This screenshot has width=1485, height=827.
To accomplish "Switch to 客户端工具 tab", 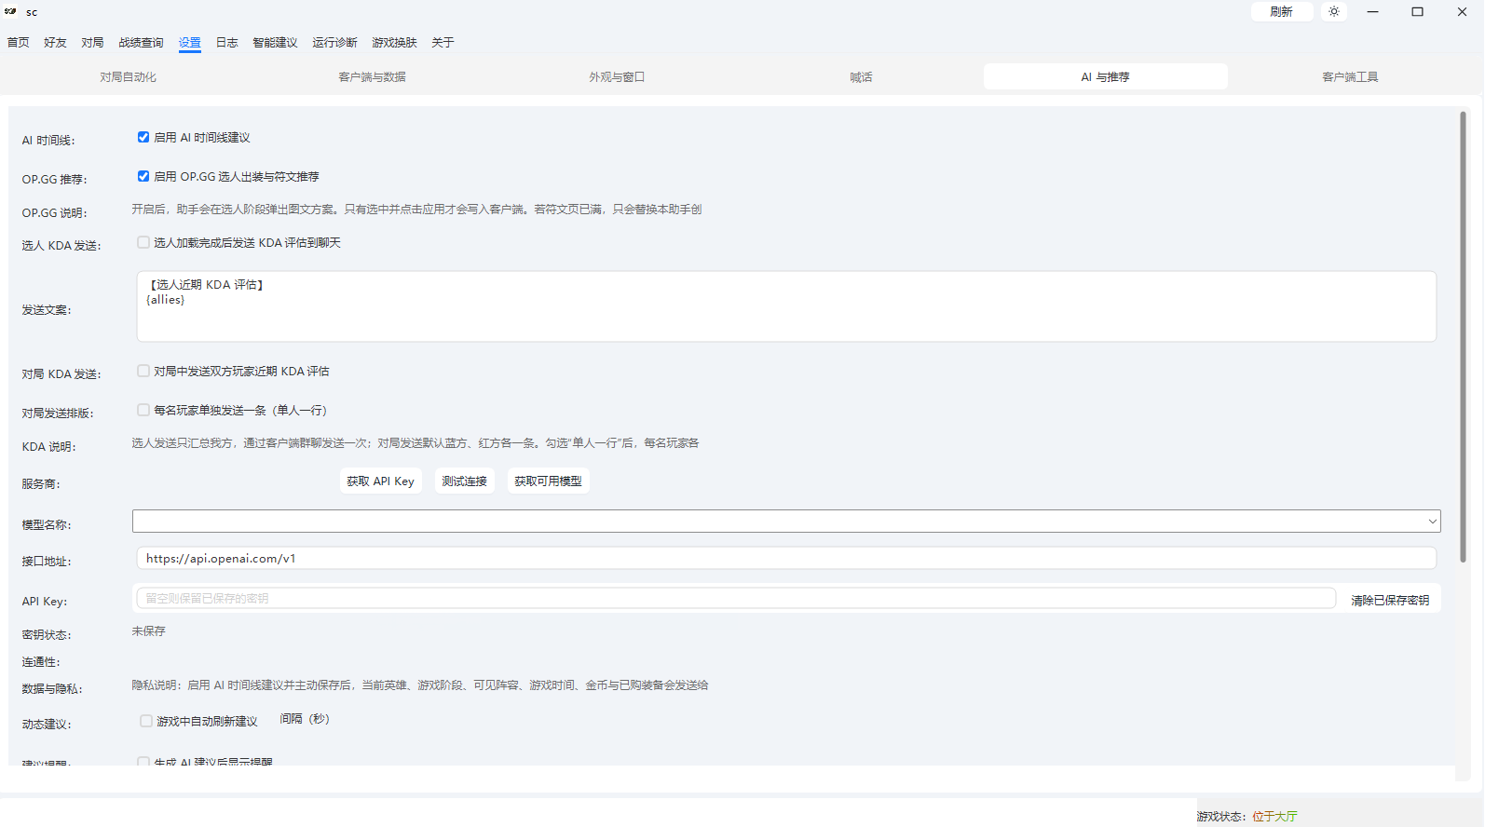I will pos(1350,76).
